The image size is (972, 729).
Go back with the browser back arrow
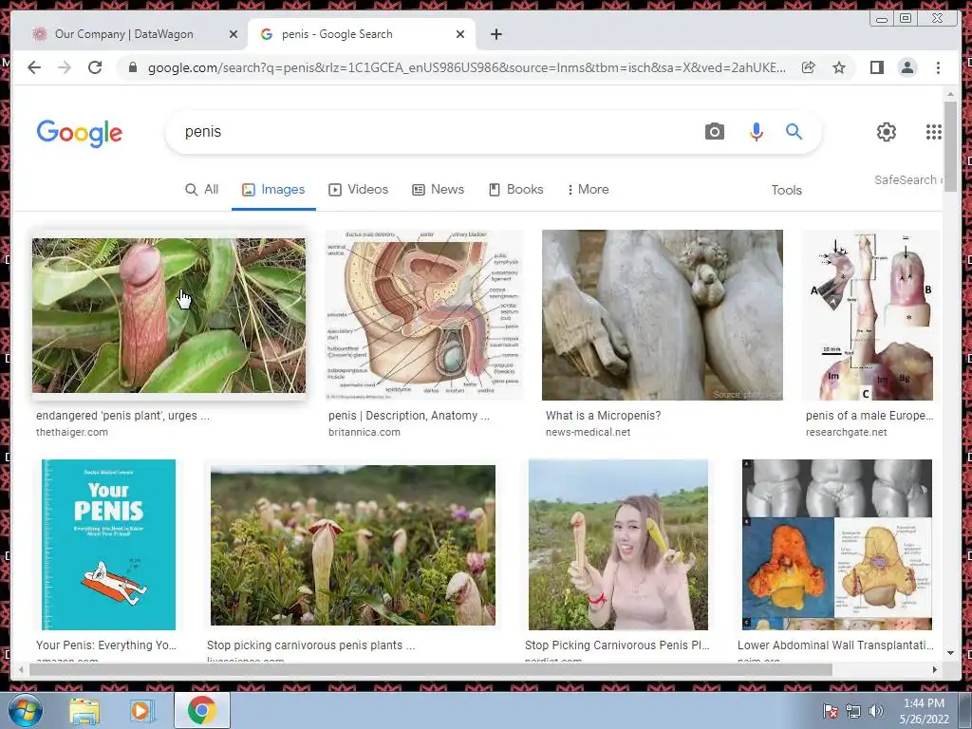34,67
